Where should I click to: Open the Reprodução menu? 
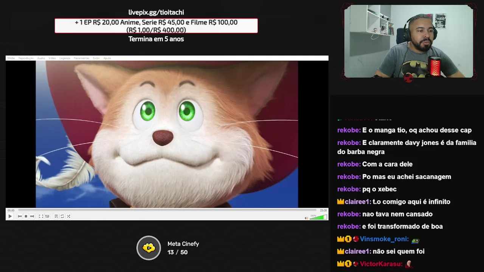26,58
